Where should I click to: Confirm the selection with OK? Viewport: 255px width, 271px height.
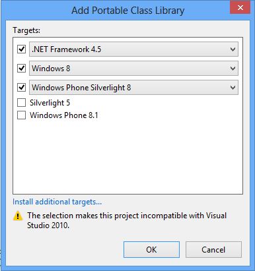coord(151,250)
